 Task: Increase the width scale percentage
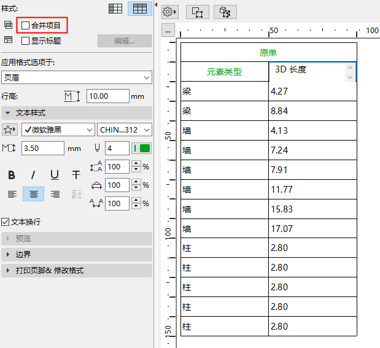(136, 182)
